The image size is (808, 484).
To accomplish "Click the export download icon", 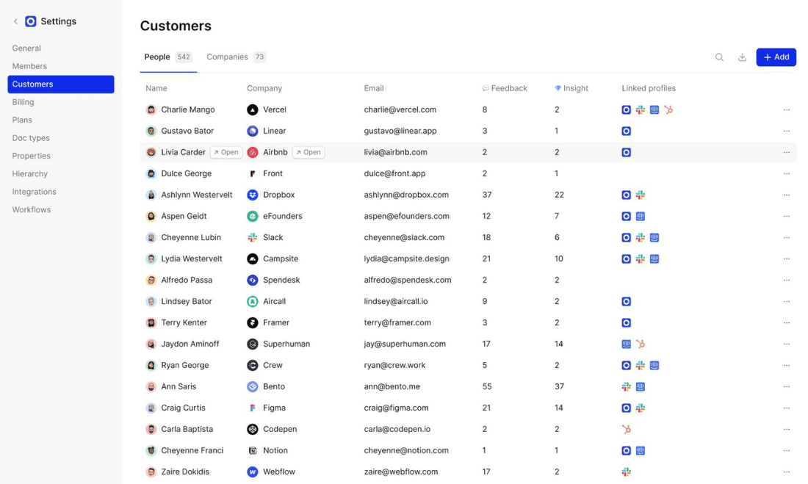I will tap(742, 57).
